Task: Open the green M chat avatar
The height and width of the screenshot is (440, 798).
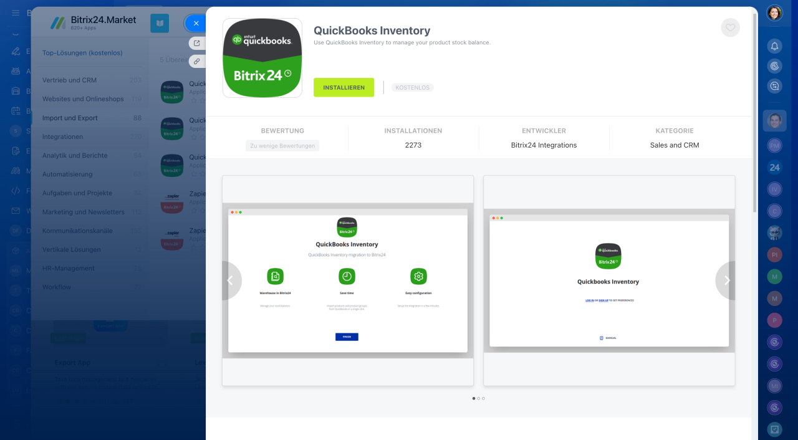Action: [774, 276]
